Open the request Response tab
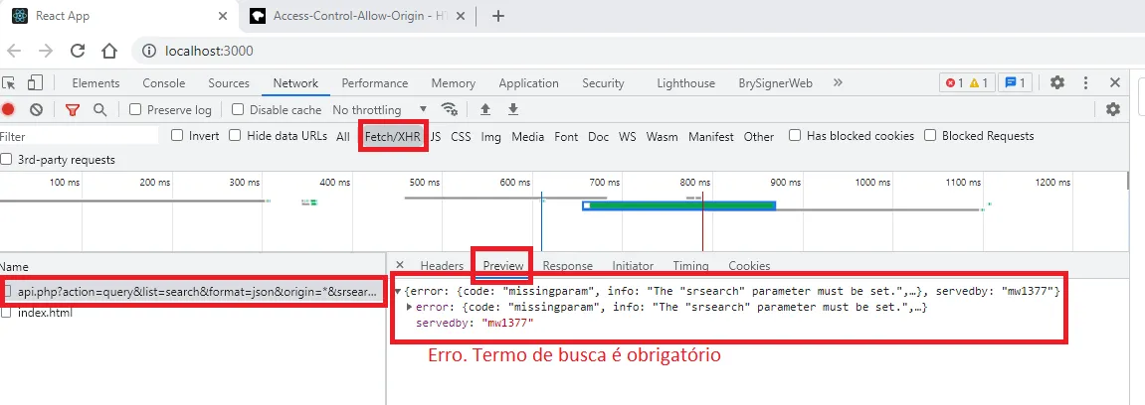 pyautogui.click(x=567, y=265)
